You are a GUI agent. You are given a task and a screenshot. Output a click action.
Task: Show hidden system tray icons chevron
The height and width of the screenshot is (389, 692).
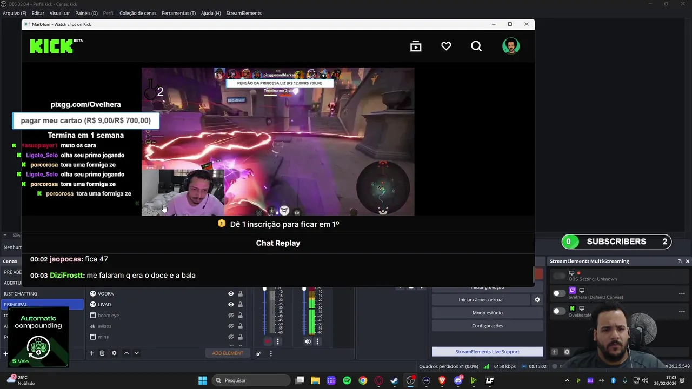[567, 380]
